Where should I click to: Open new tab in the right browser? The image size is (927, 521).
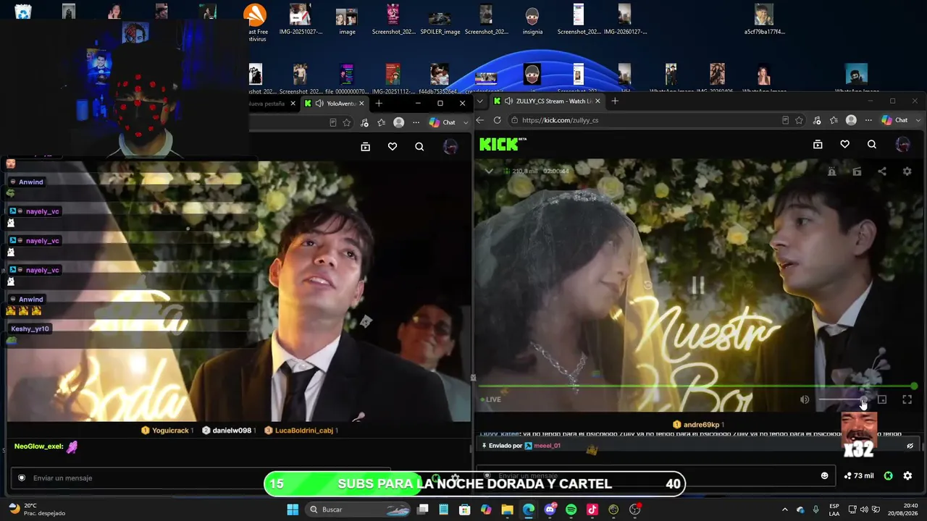coord(615,101)
